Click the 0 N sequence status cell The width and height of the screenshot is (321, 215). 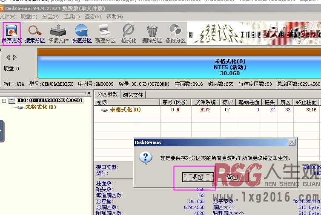coord(175,110)
